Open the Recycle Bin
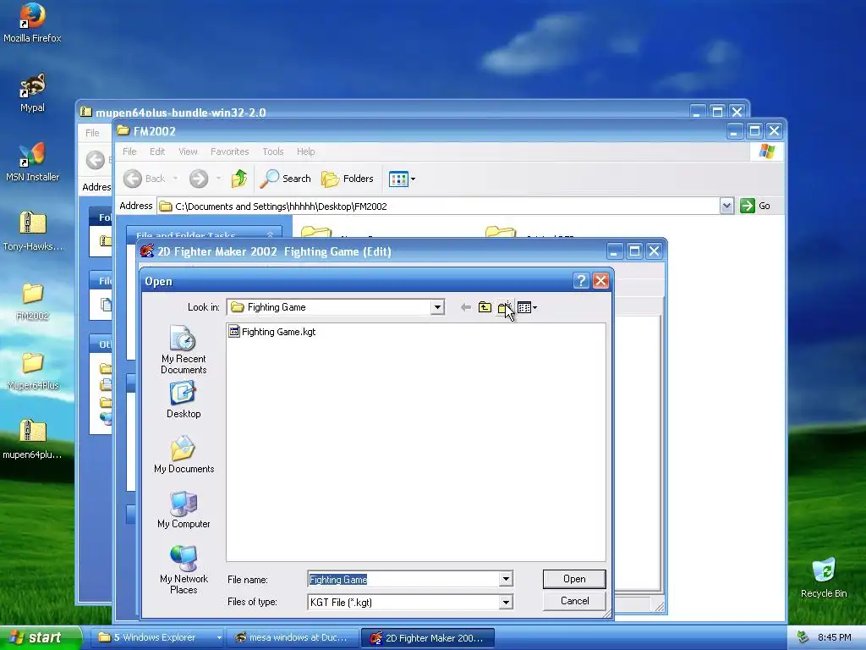The width and height of the screenshot is (866, 650). pyautogui.click(x=824, y=578)
